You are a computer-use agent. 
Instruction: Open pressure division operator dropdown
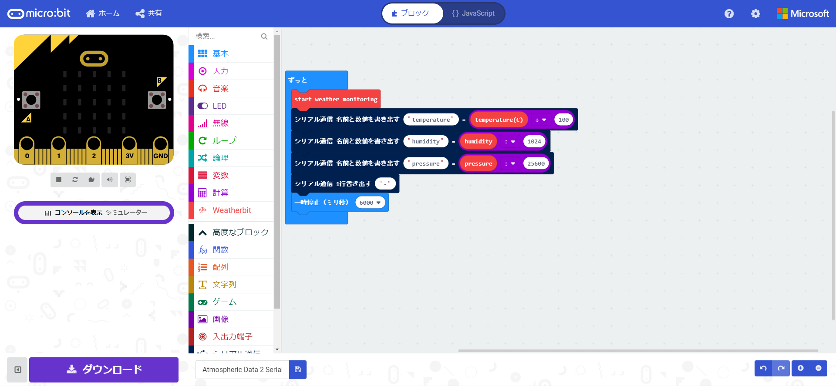click(510, 163)
